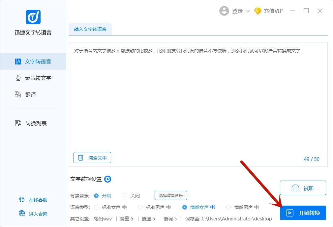The height and width of the screenshot is (227, 333).
Task: Open the 文字转换设置 gear icon
Action: point(108,179)
